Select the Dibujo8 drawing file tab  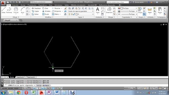click(10, 20)
